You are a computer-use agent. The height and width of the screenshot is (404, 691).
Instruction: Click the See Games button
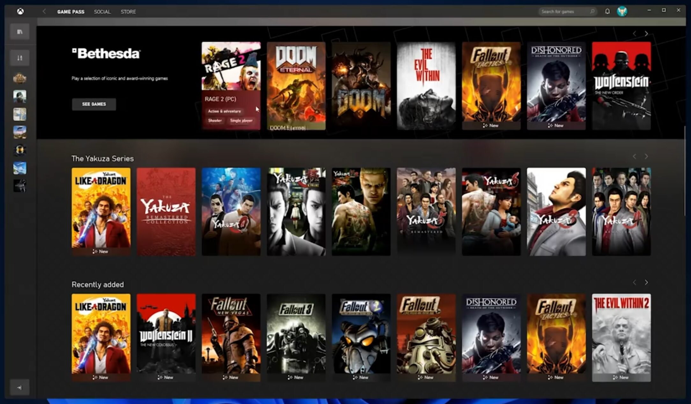pos(94,104)
